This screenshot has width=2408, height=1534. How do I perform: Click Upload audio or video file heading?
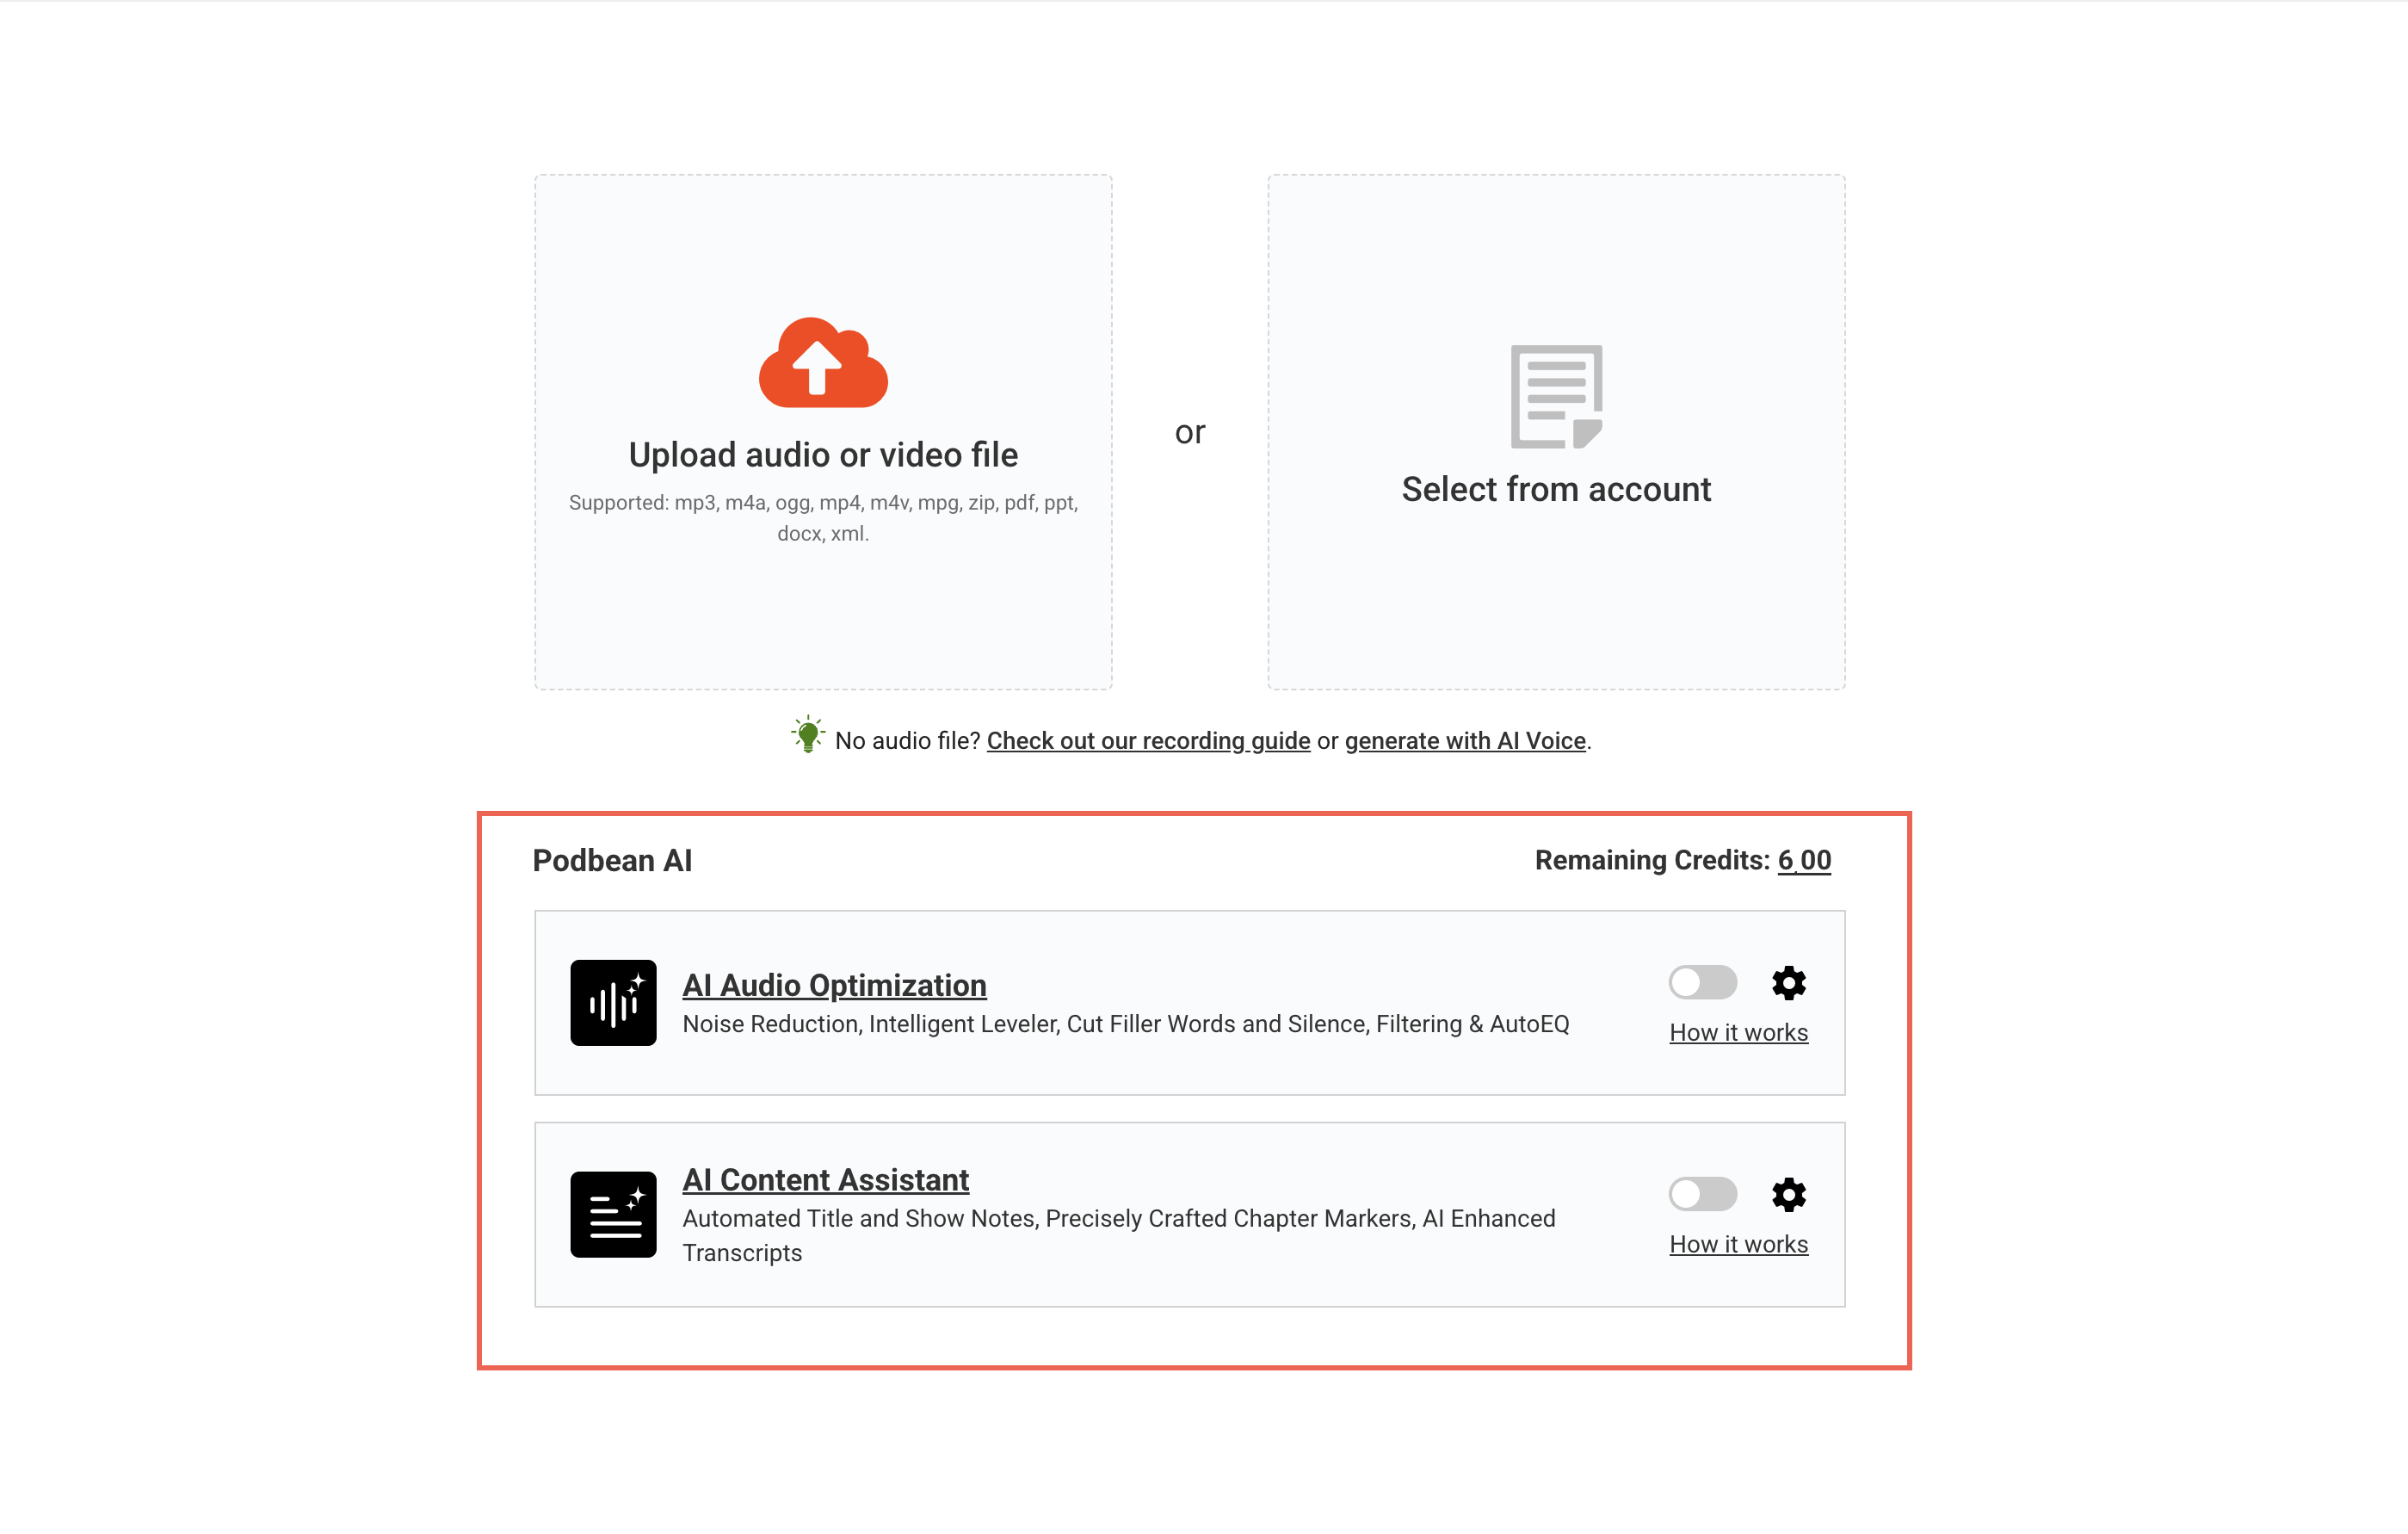[x=822, y=455]
